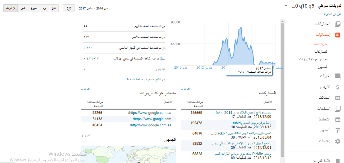Click the الصفحات pages icon
The width and height of the screenshot is (344, 163).
coord(338,108)
